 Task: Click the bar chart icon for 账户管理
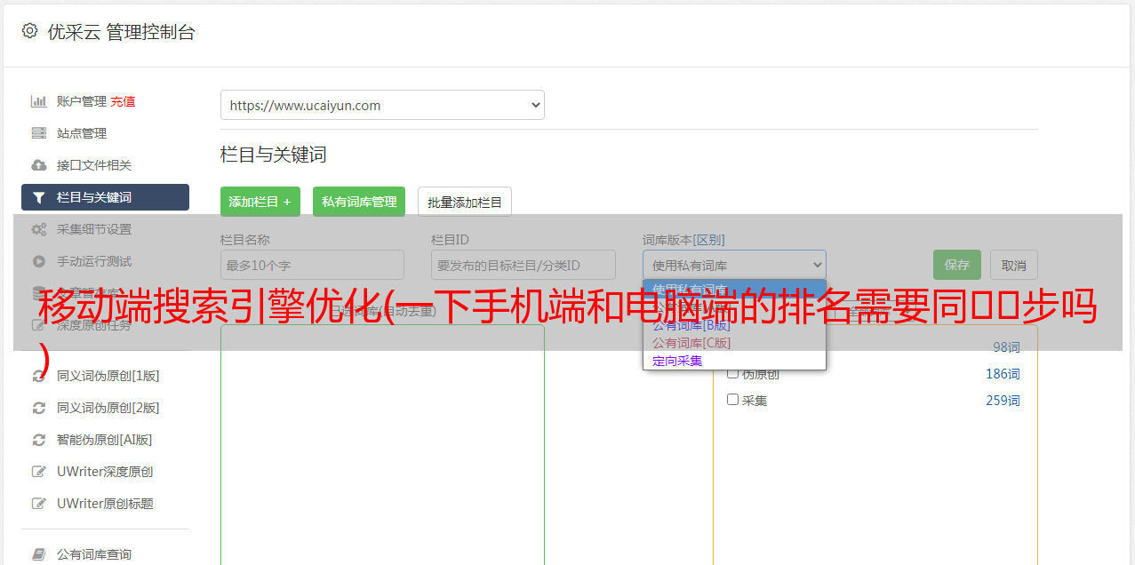(39, 101)
